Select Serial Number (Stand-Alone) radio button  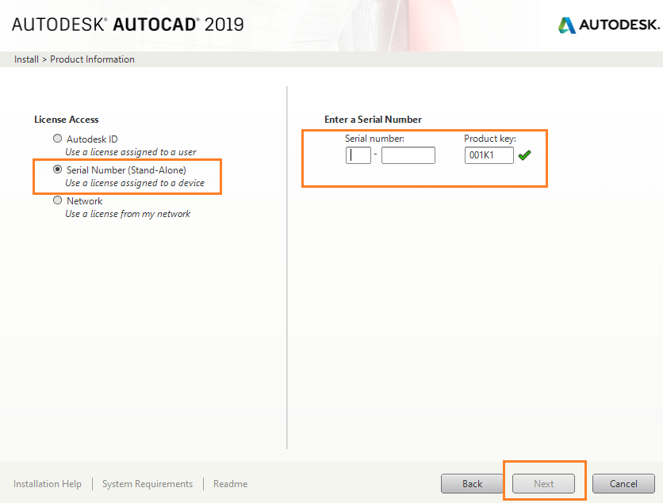[58, 170]
